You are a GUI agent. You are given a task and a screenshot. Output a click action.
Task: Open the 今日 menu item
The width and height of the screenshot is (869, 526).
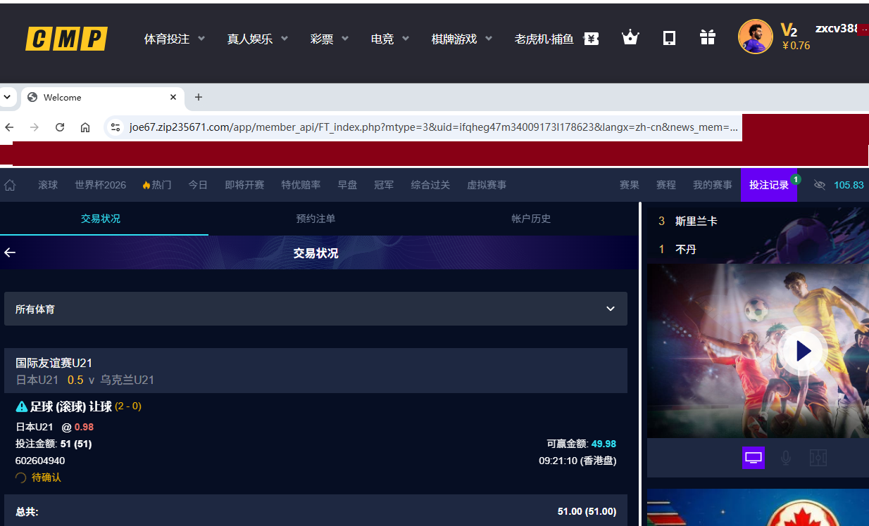point(198,185)
